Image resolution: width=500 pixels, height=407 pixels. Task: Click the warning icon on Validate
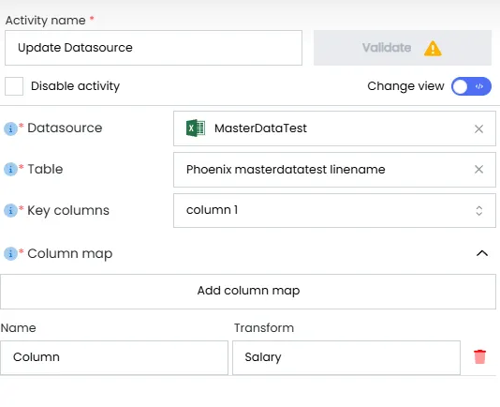pos(433,49)
